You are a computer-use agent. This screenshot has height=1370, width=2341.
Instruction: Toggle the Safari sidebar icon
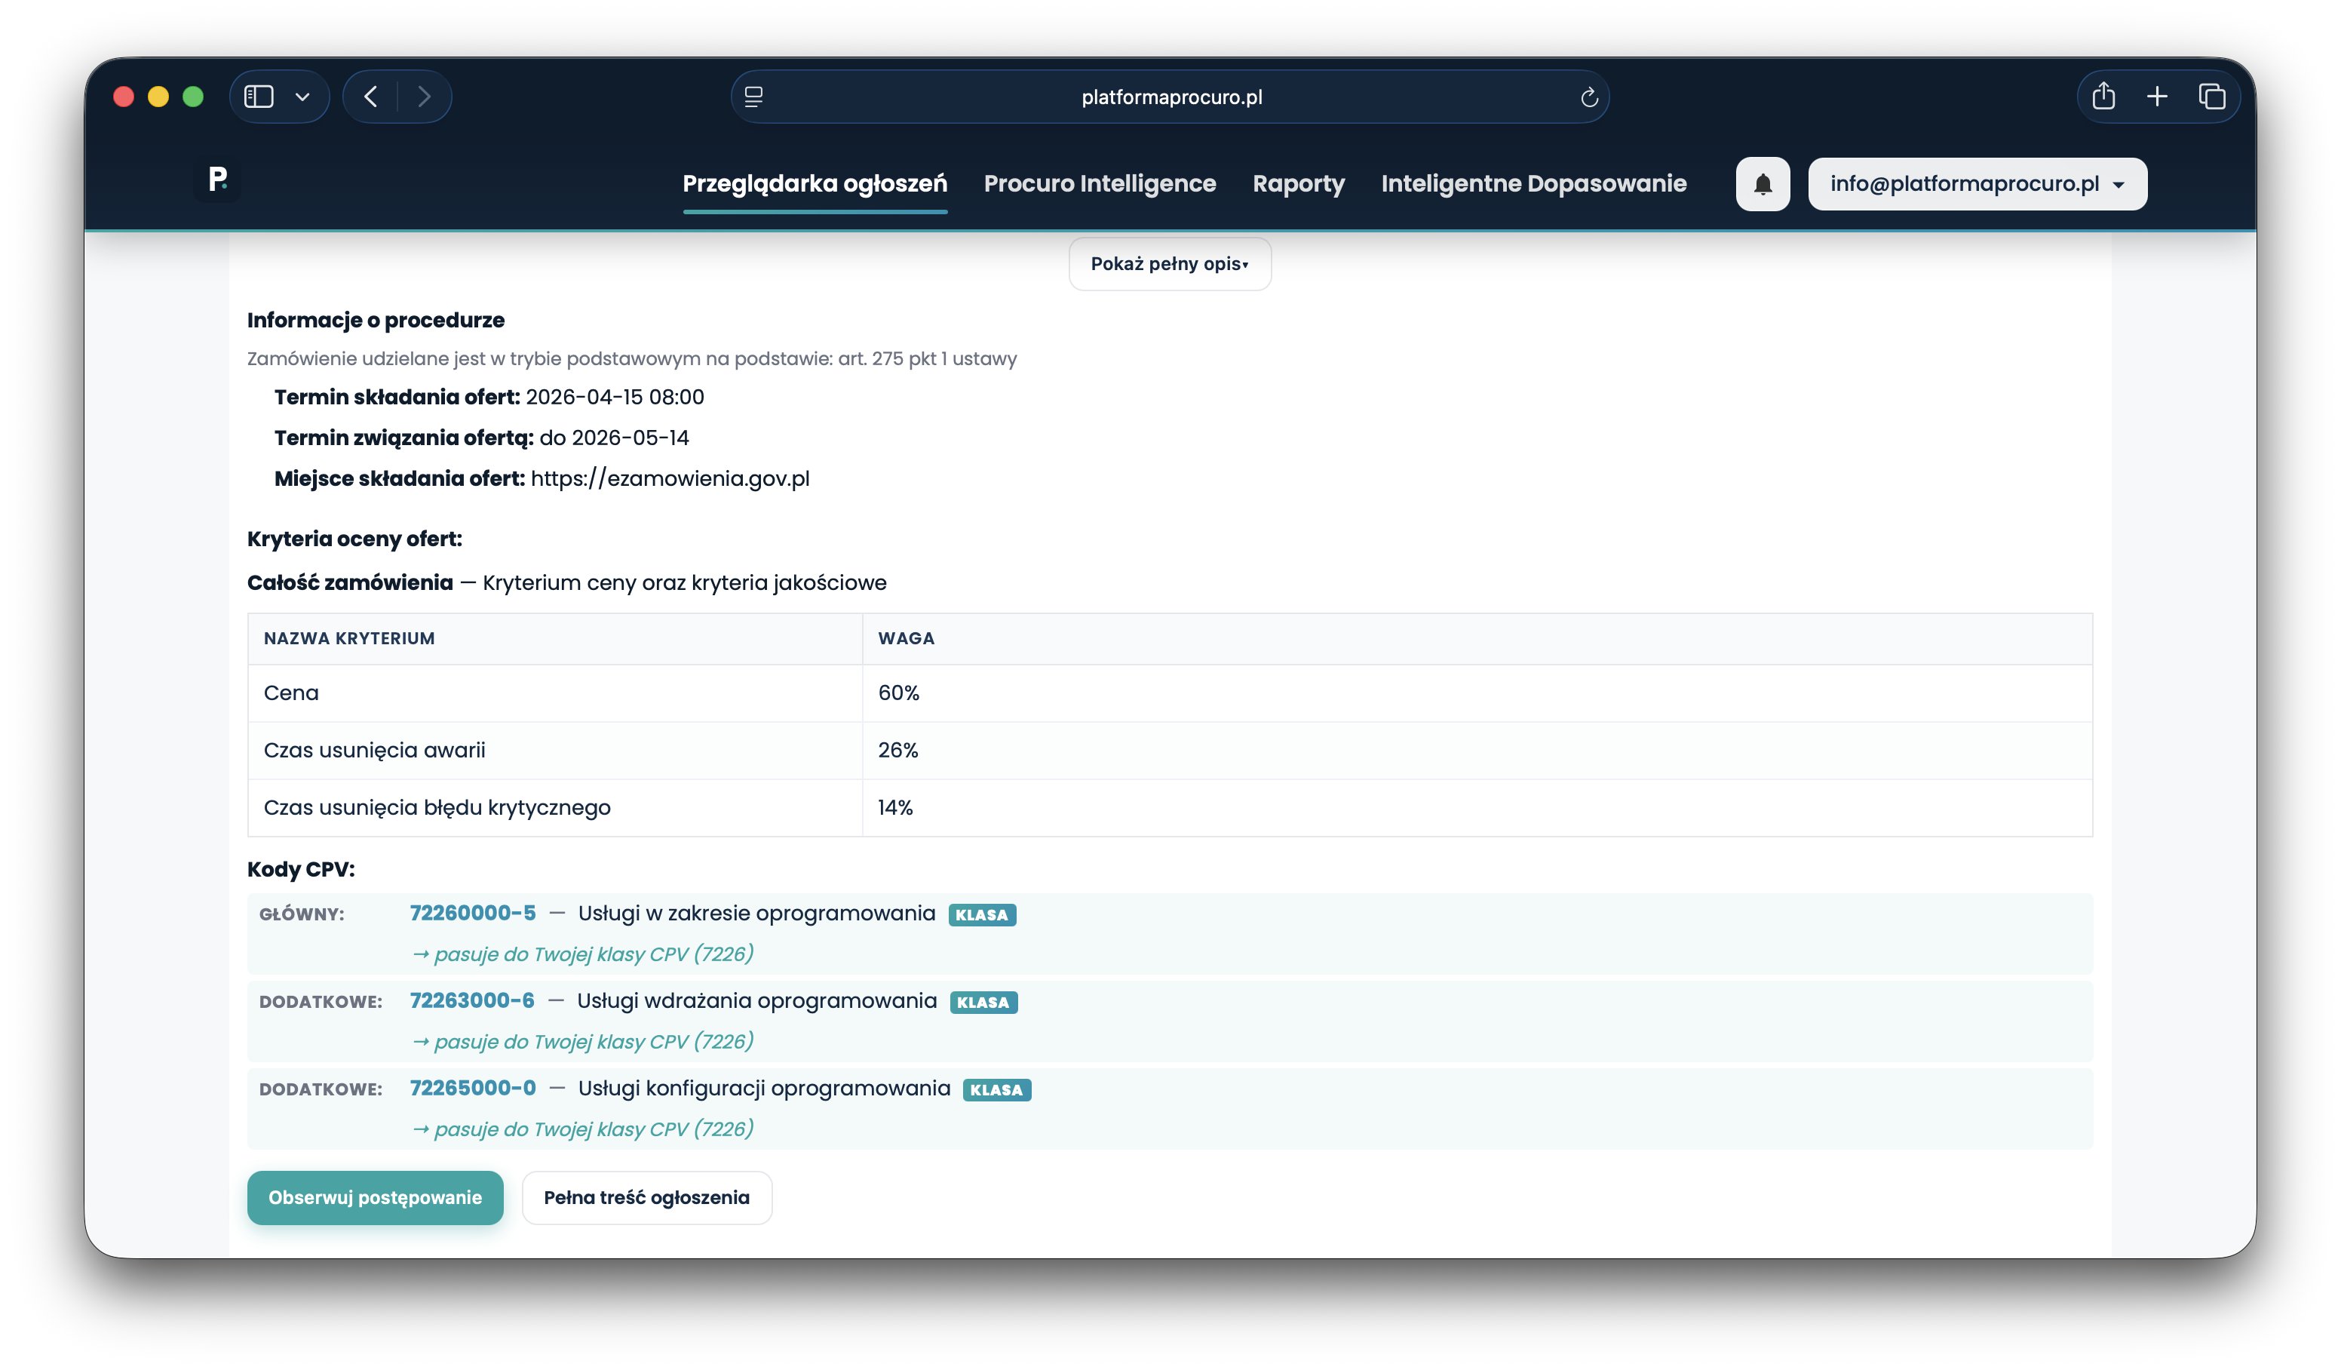(x=258, y=97)
